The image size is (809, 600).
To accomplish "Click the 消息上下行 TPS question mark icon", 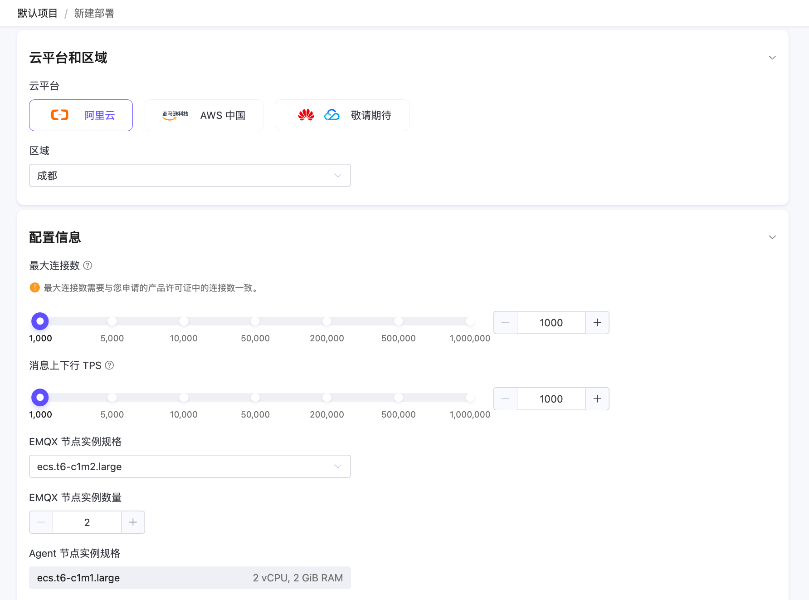I will tap(109, 365).
